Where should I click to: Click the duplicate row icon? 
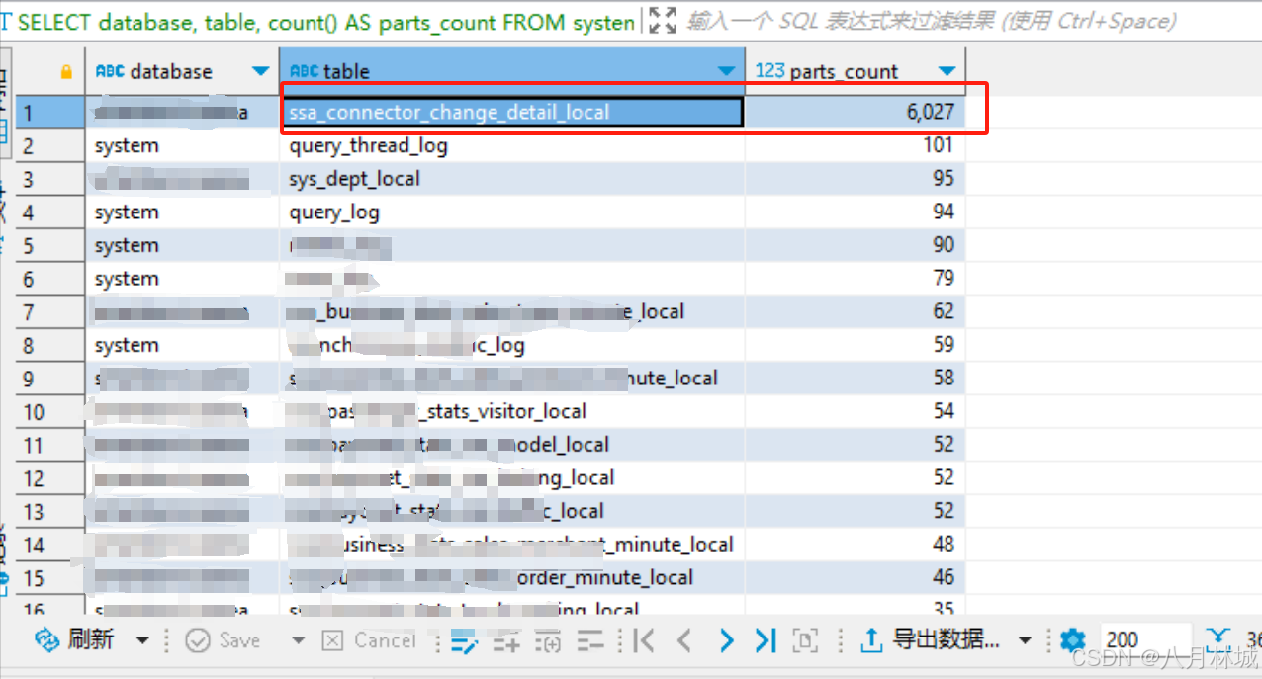pyautogui.click(x=548, y=641)
